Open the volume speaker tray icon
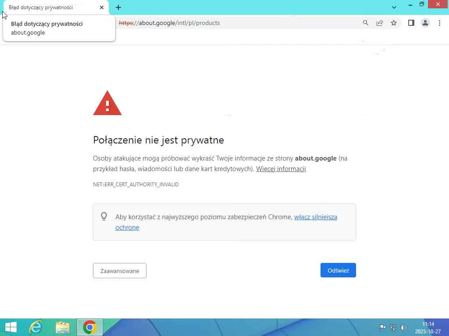Viewport: 449px width, 336px height. click(404, 327)
